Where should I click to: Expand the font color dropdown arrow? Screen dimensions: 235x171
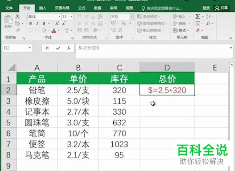point(59,31)
